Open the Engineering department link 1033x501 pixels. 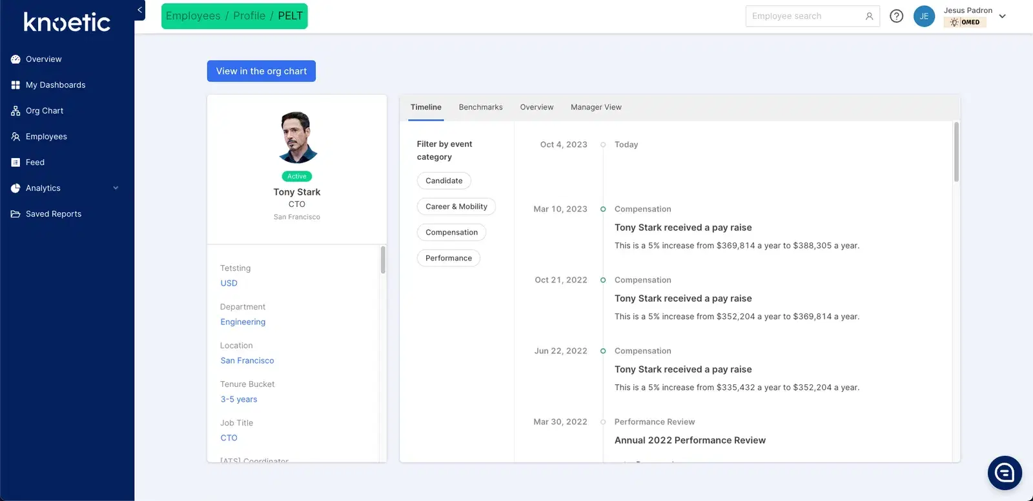click(x=243, y=322)
